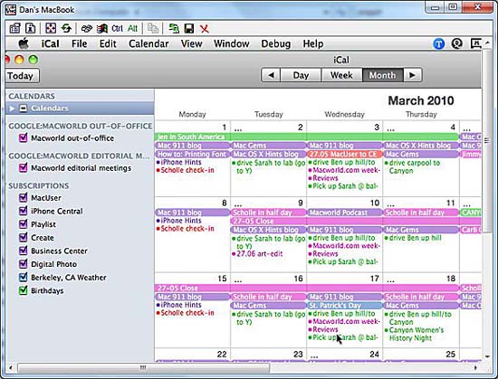Toggle the Business Center checkbox
This screenshot has height=379, width=498.
point(24,251)
